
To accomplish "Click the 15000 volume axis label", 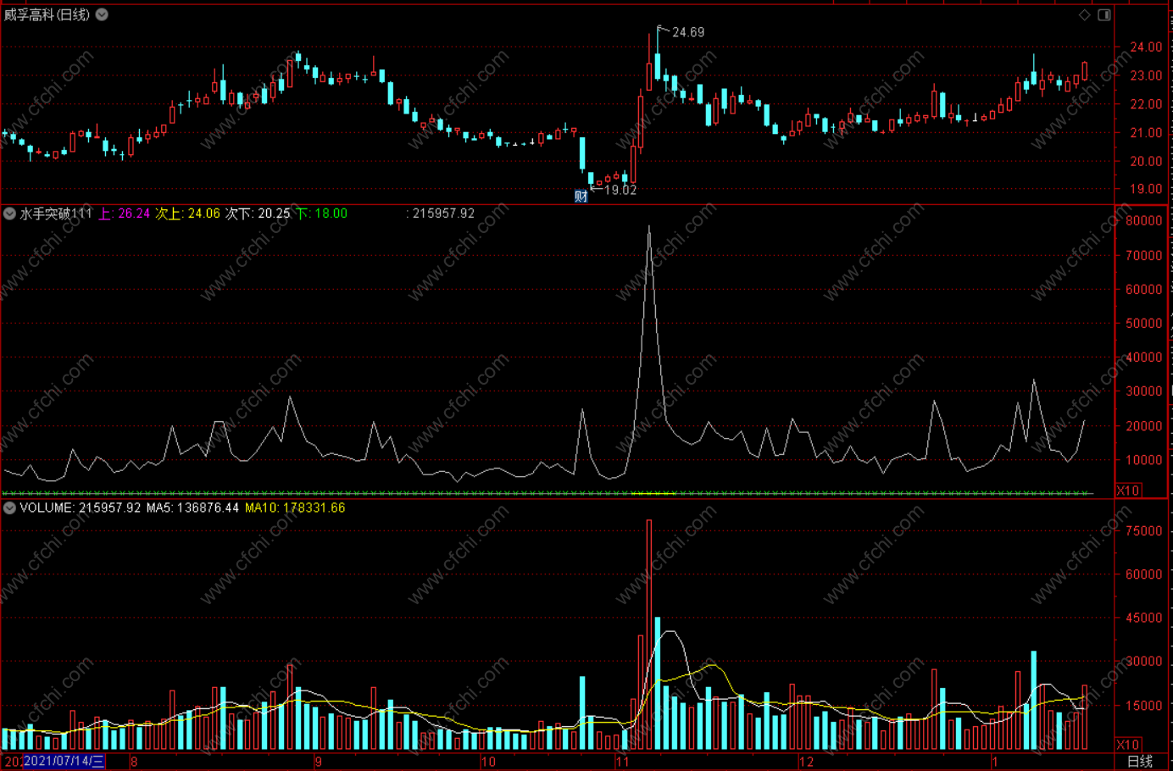I will pyautogui.click(x=1143, y=705).
